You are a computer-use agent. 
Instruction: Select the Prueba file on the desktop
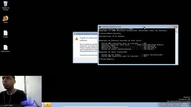pos(5,34)
